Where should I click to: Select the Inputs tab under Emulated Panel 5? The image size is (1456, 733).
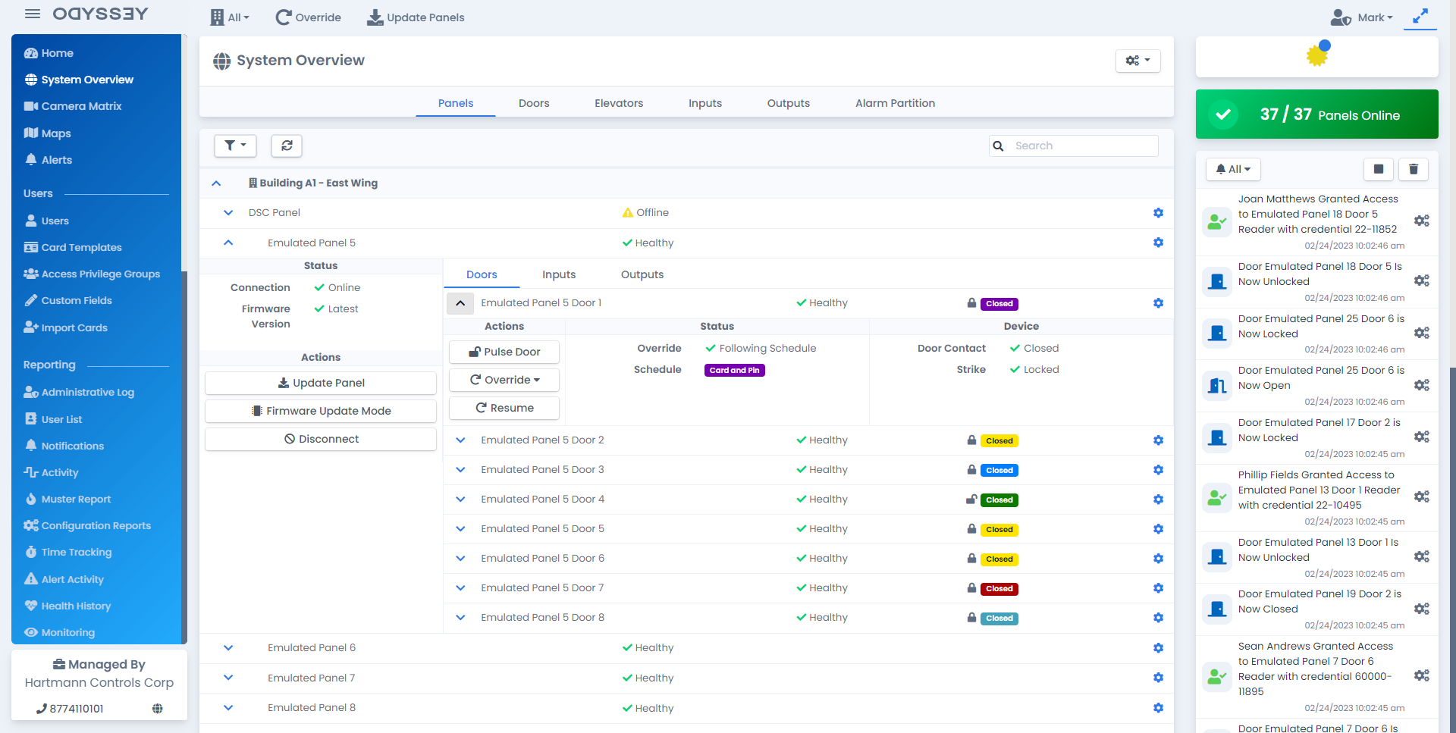558,274
